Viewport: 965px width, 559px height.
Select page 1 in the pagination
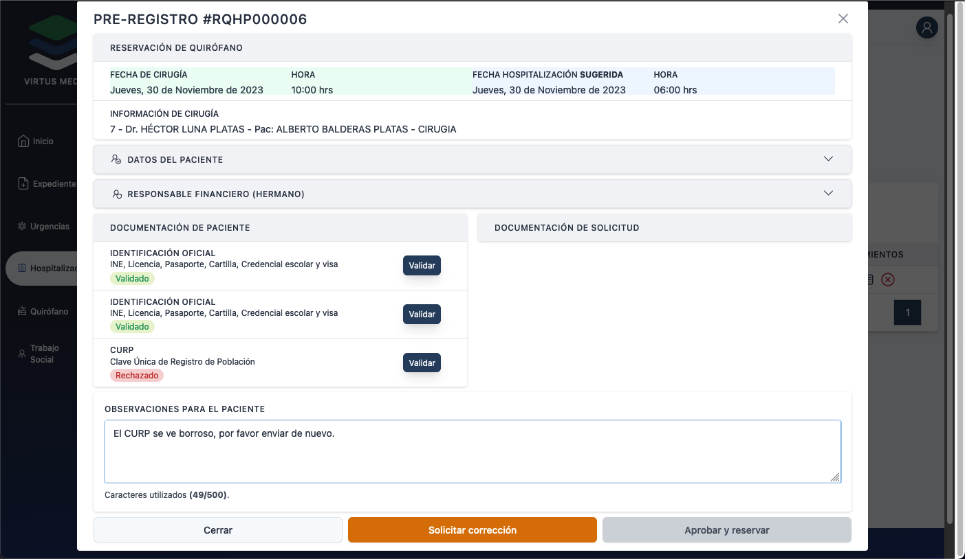(x=907, y=313)
